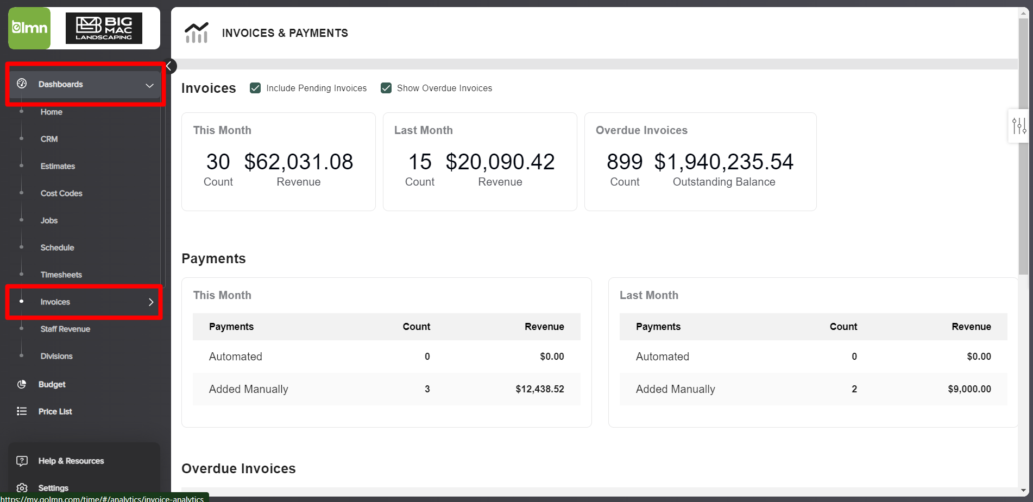Open the Dashboards menu item
Viewport: 1033px width, 502px height.
pyautogui.click(x=84, y=84)
